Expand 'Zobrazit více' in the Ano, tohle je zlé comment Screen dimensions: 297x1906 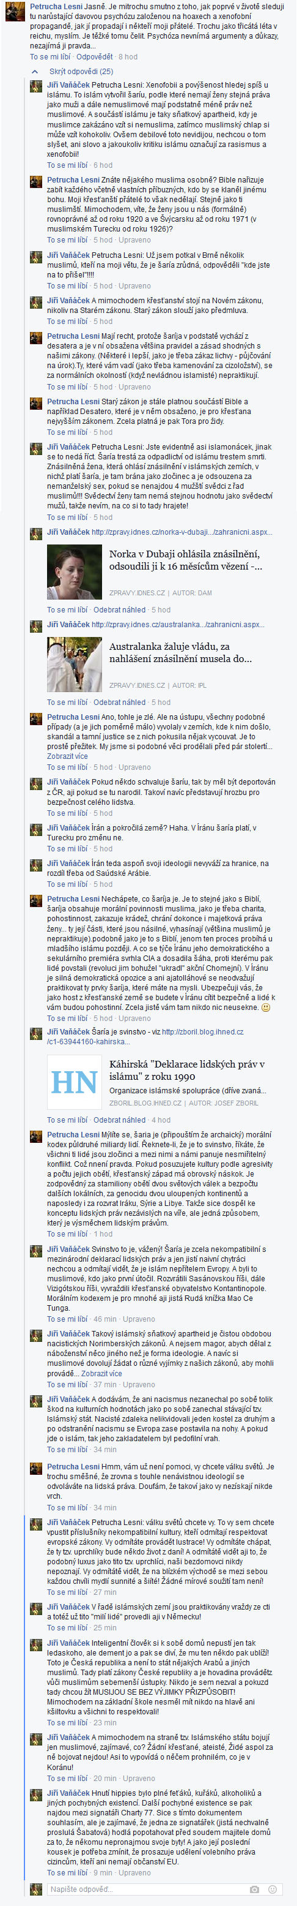point(67,756)
